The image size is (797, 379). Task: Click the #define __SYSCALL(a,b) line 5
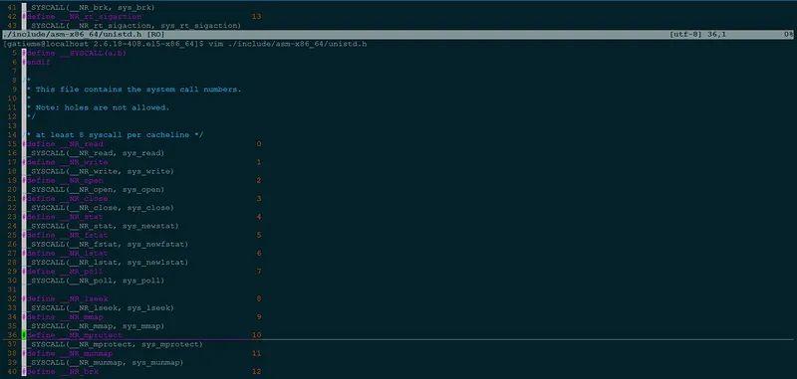tap(74, 53)
